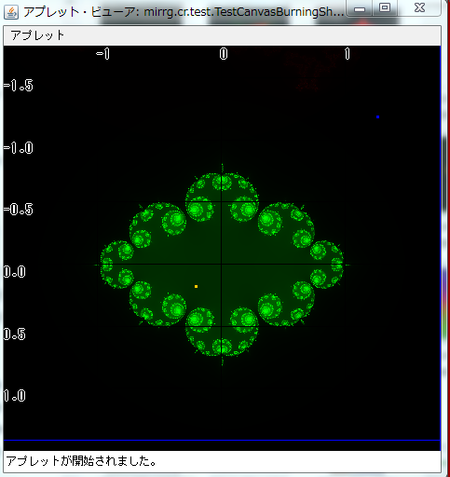Click the x-axis label 1 at top
The width and height of the screenshot is (450, 477).
coord(348,54)
